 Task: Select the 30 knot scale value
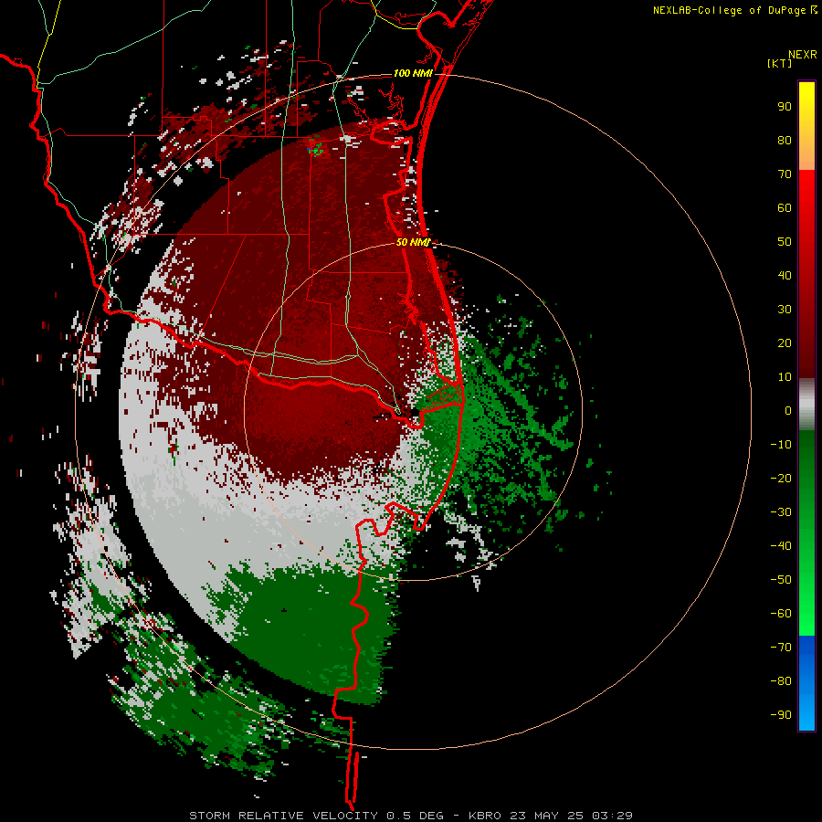pyautogui.click(x=785, y=310)
